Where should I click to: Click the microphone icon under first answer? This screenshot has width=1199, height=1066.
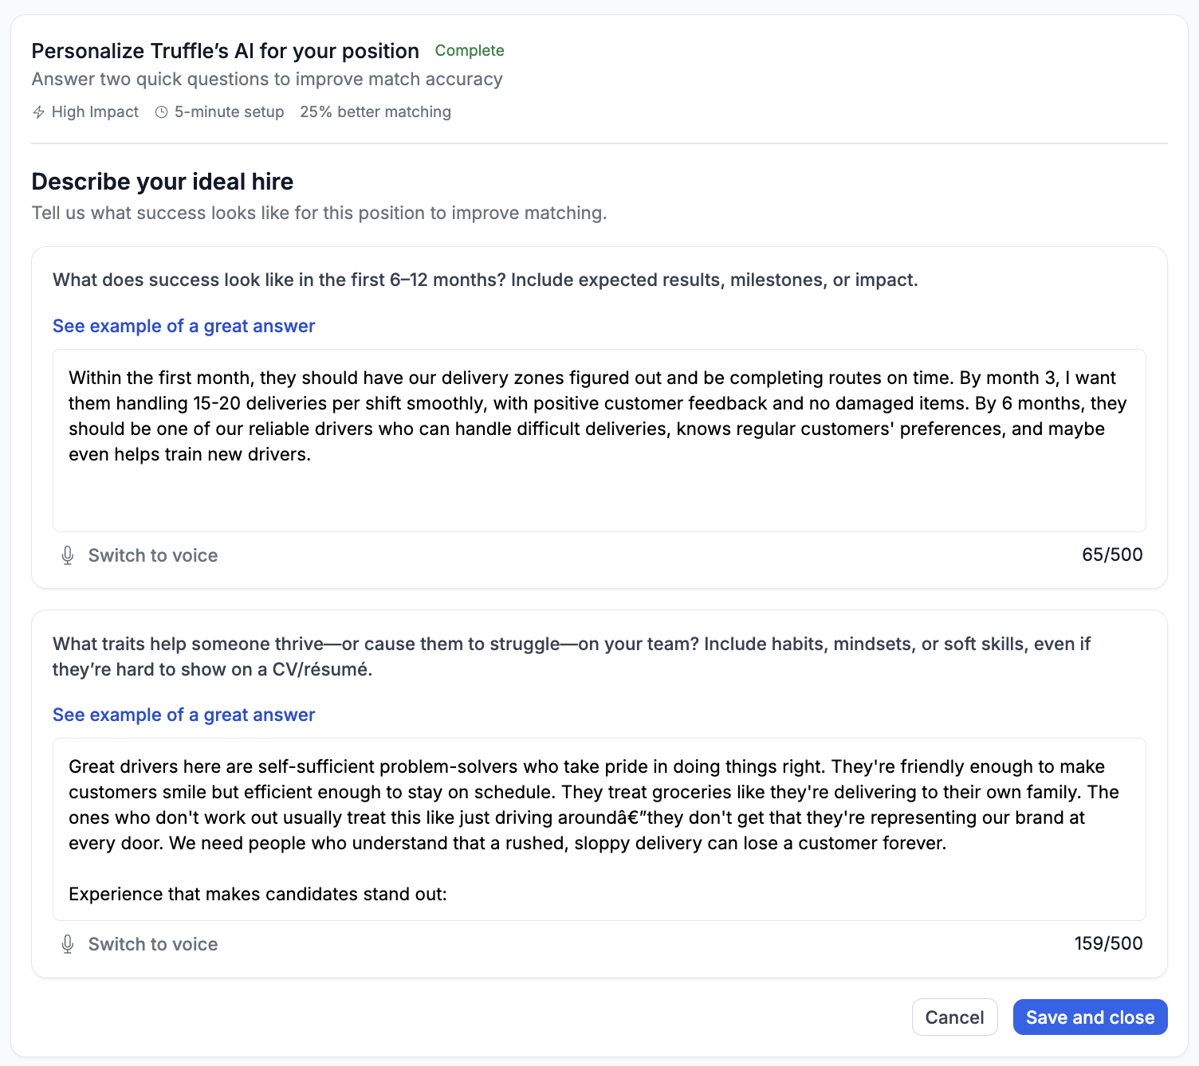point(68,555)
